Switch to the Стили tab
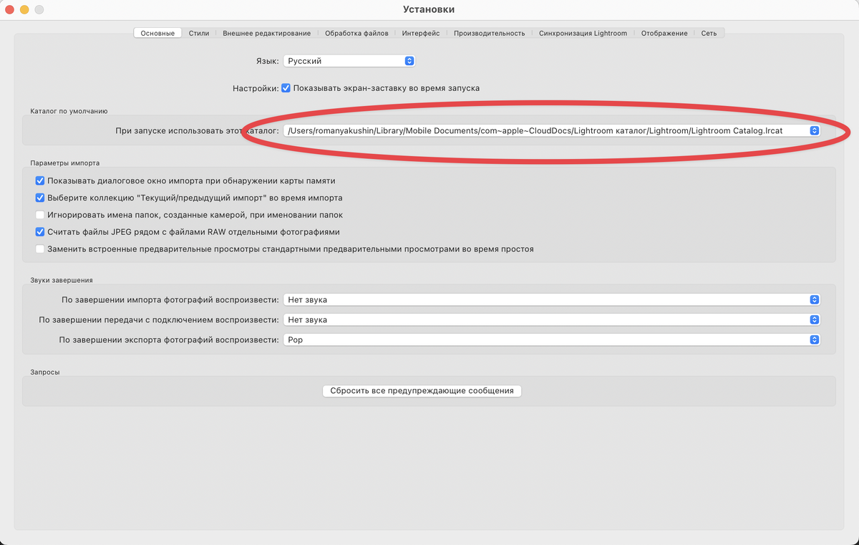This screenshot has width=859, height=545. pyautogui.click(x=199, y=33)
